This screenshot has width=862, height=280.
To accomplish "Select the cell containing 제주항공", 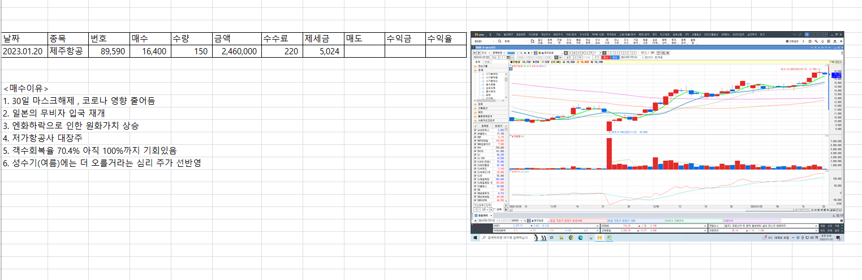I will (x=68, y=51).
